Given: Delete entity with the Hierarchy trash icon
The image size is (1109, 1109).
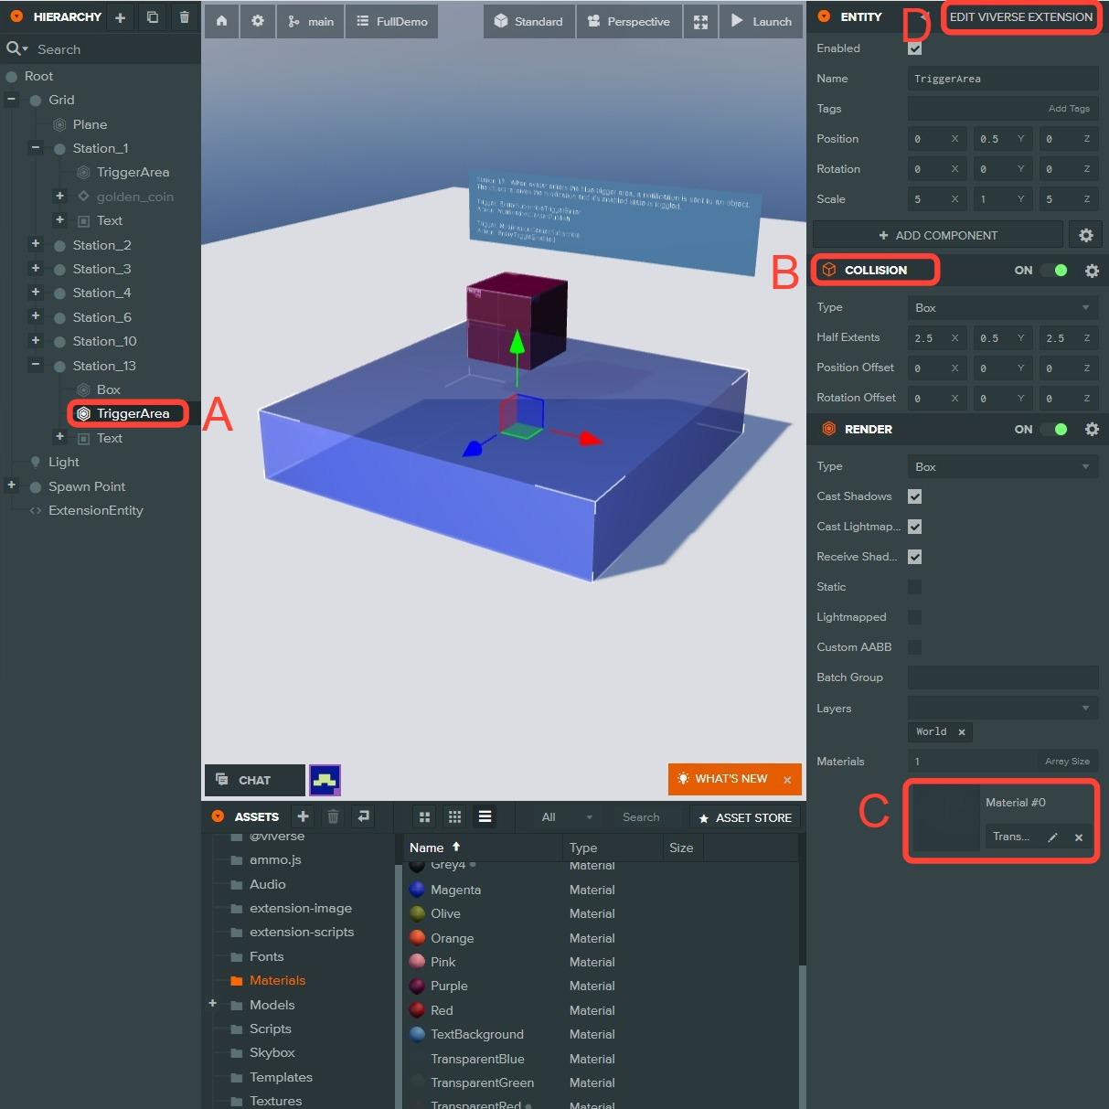Looking at the screenshot, I should [x=185, y=17].
